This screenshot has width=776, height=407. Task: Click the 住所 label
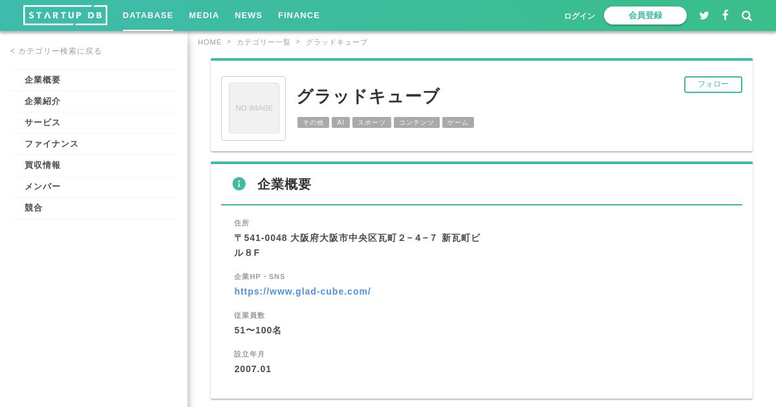(x=242, y=223)
